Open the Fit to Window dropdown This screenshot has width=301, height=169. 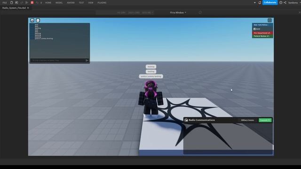178,13
